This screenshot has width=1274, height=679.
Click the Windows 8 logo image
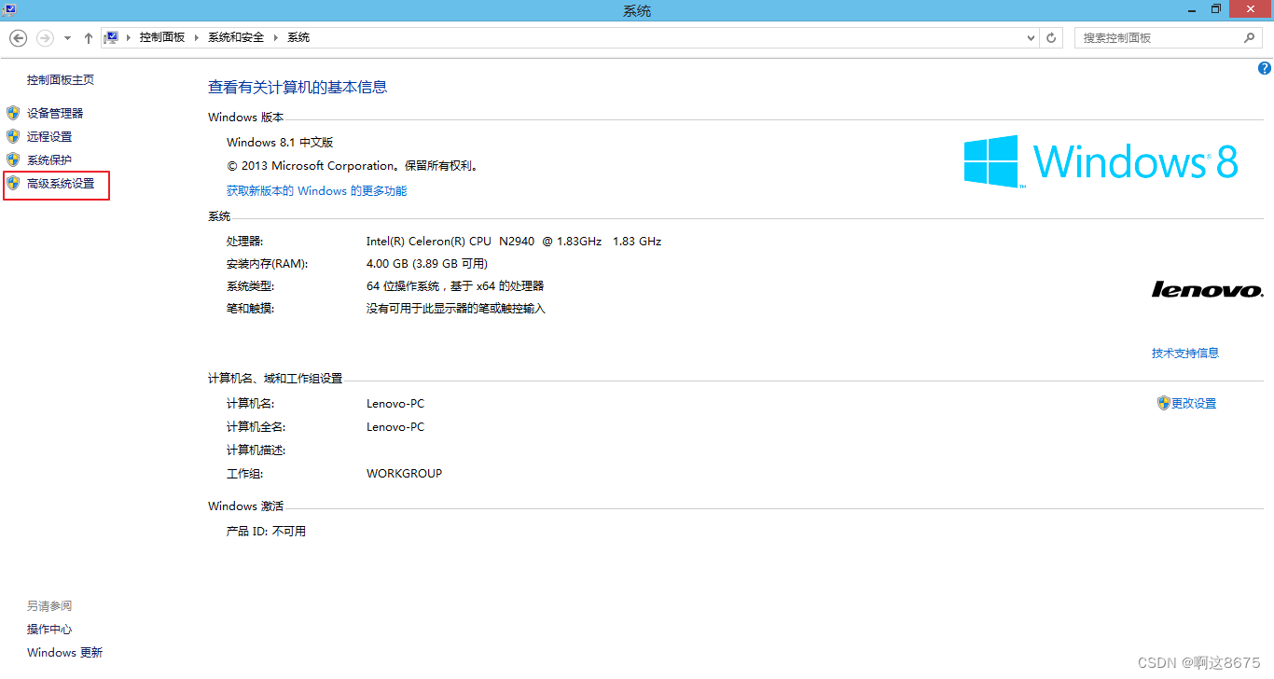click(1101, 161)
